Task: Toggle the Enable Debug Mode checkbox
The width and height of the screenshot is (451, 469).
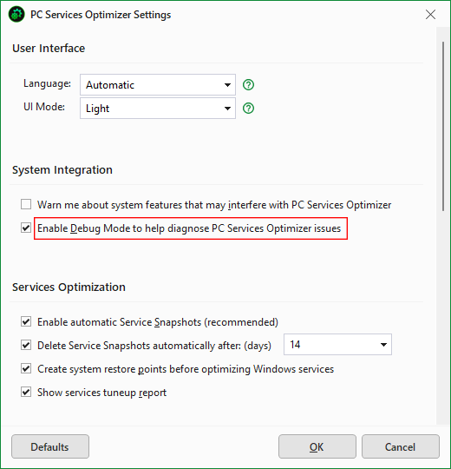Action: click(26, 228)
